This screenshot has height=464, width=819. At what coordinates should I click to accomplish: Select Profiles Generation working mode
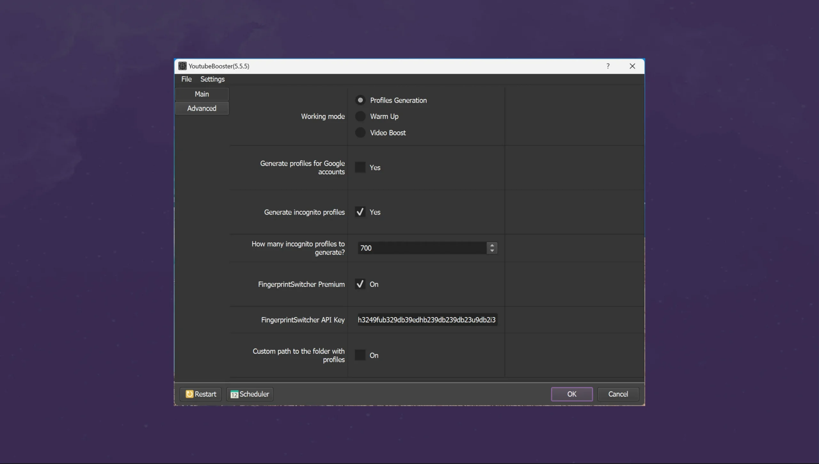360,100
